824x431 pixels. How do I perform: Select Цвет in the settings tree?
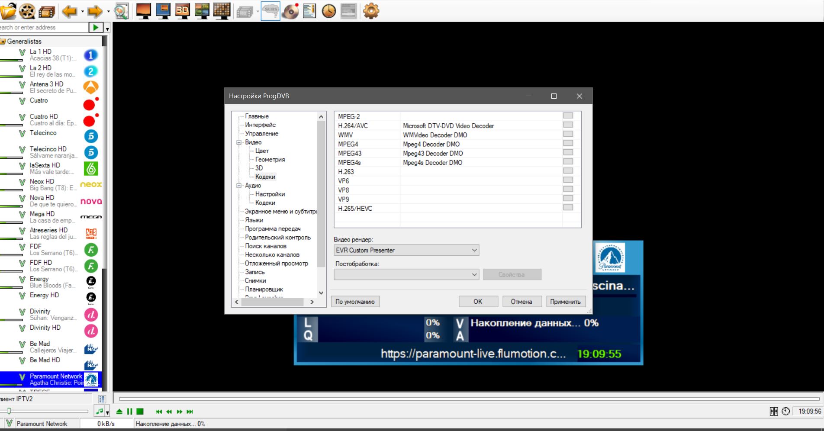262,151
